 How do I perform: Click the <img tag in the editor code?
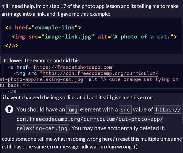click(19, 73)
